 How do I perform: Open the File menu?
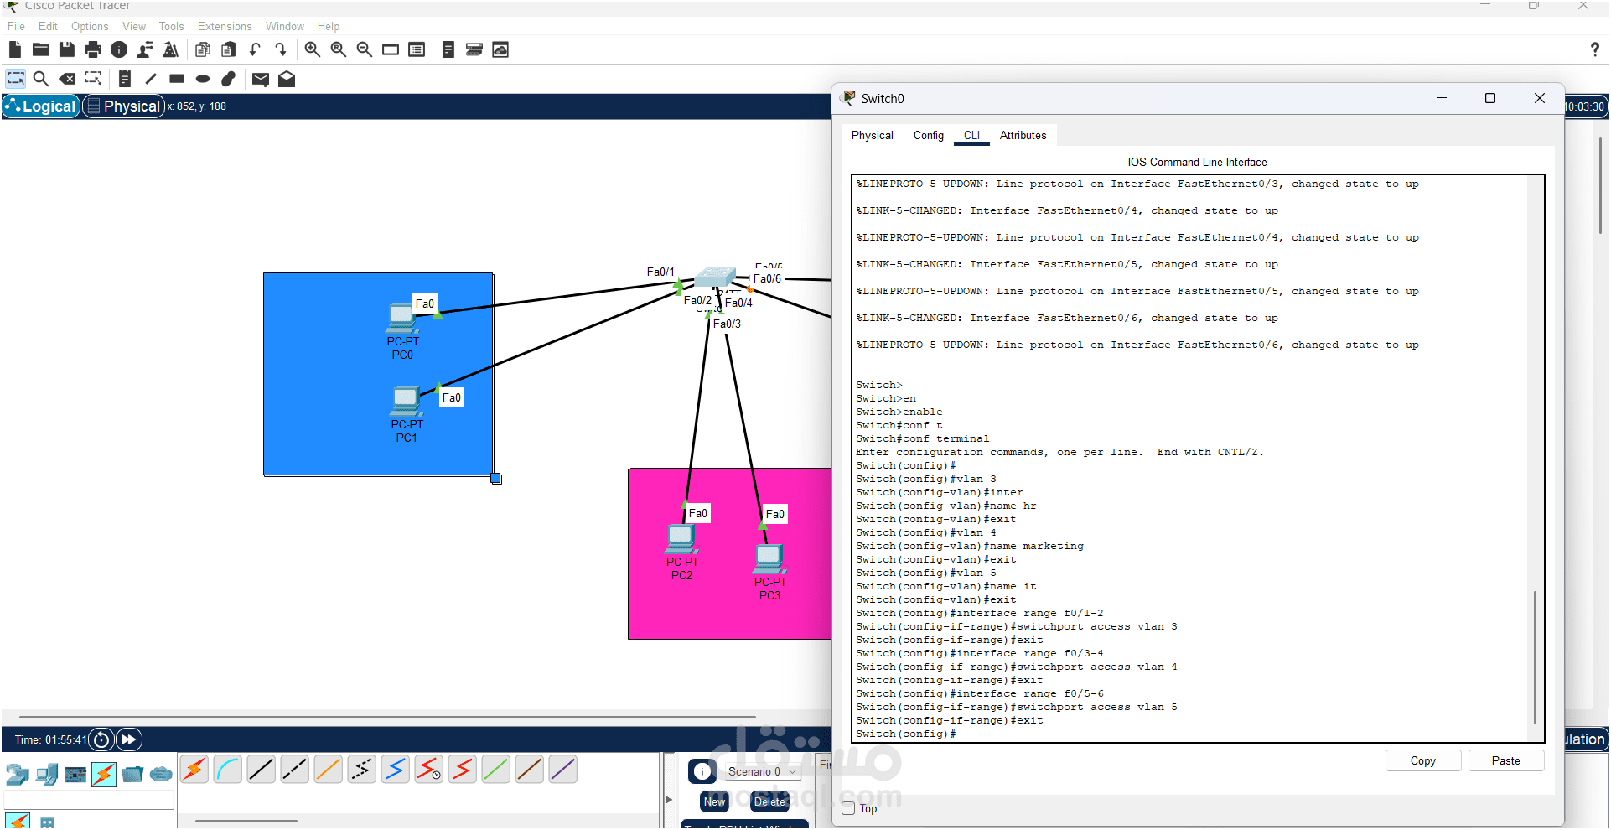(x=16, y=27)
